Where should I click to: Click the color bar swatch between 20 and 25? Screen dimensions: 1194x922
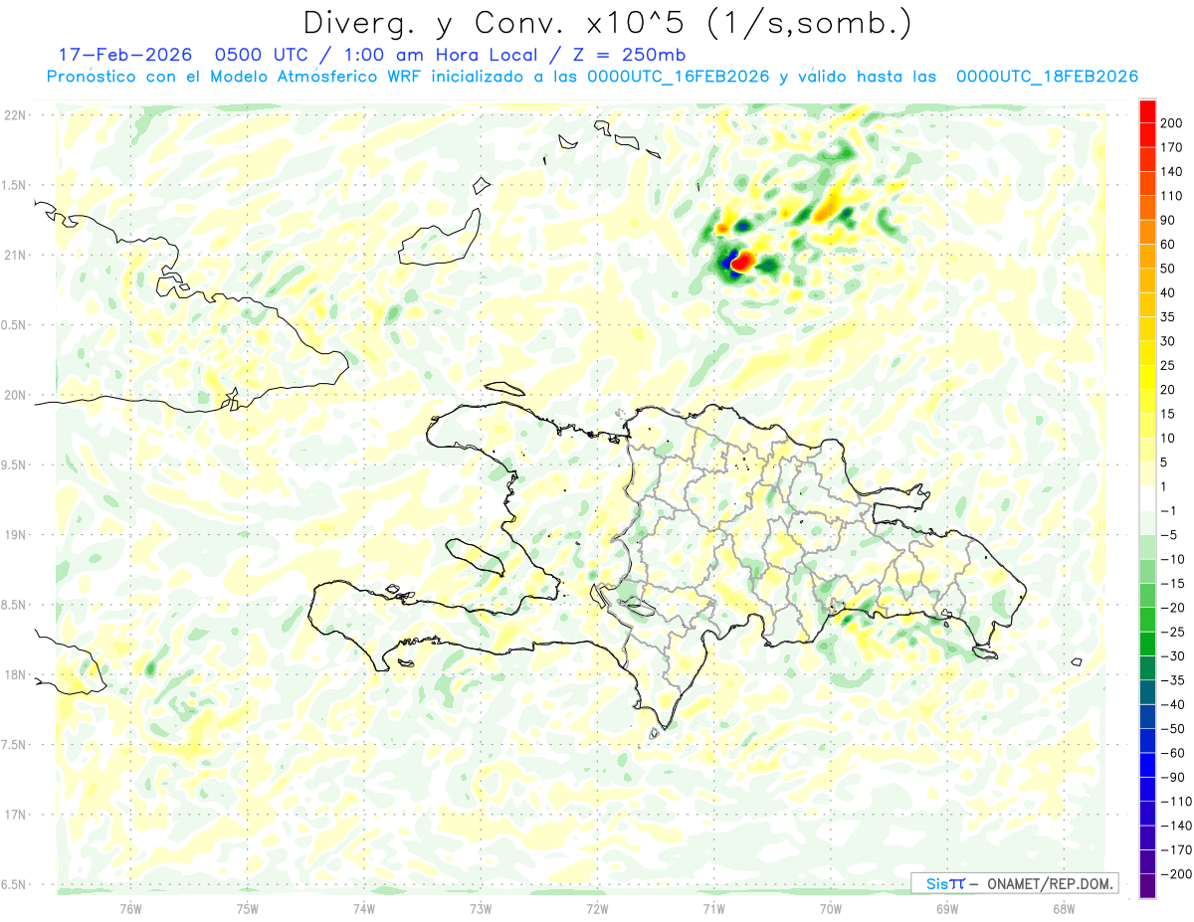[1147, 376]
